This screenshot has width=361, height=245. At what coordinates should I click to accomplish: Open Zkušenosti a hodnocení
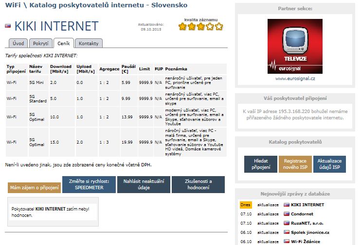(198, 184)
